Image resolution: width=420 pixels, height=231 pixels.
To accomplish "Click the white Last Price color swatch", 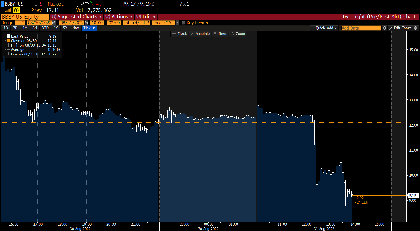I will [9, 36].
